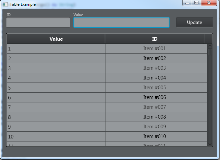The height and width of the screenshot is (160, 220).
Task: Focus the ID input field
Action: pos(38,23)
